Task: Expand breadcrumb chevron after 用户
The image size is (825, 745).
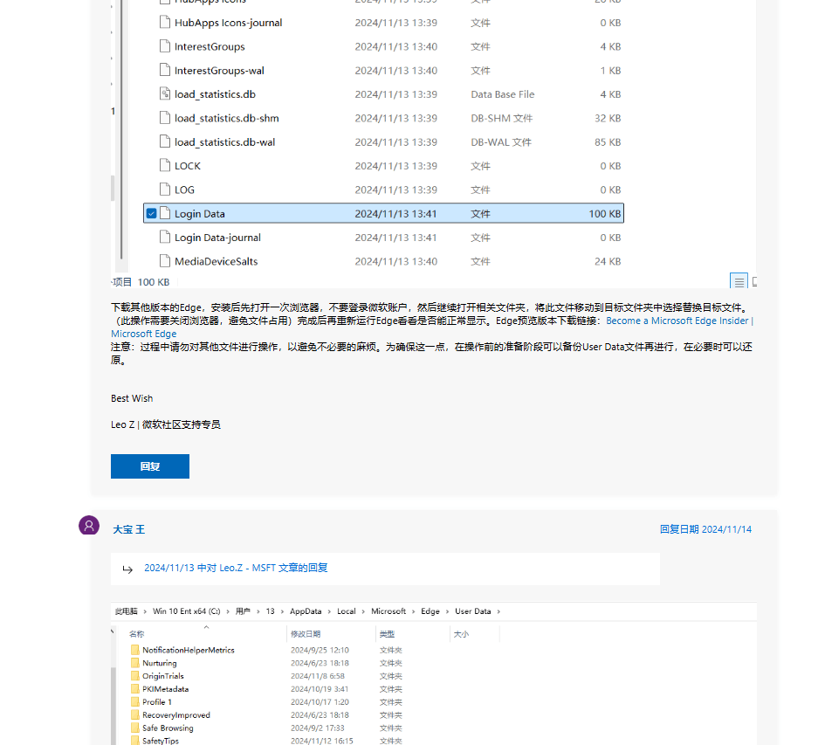Action: (x=258, y=611)
